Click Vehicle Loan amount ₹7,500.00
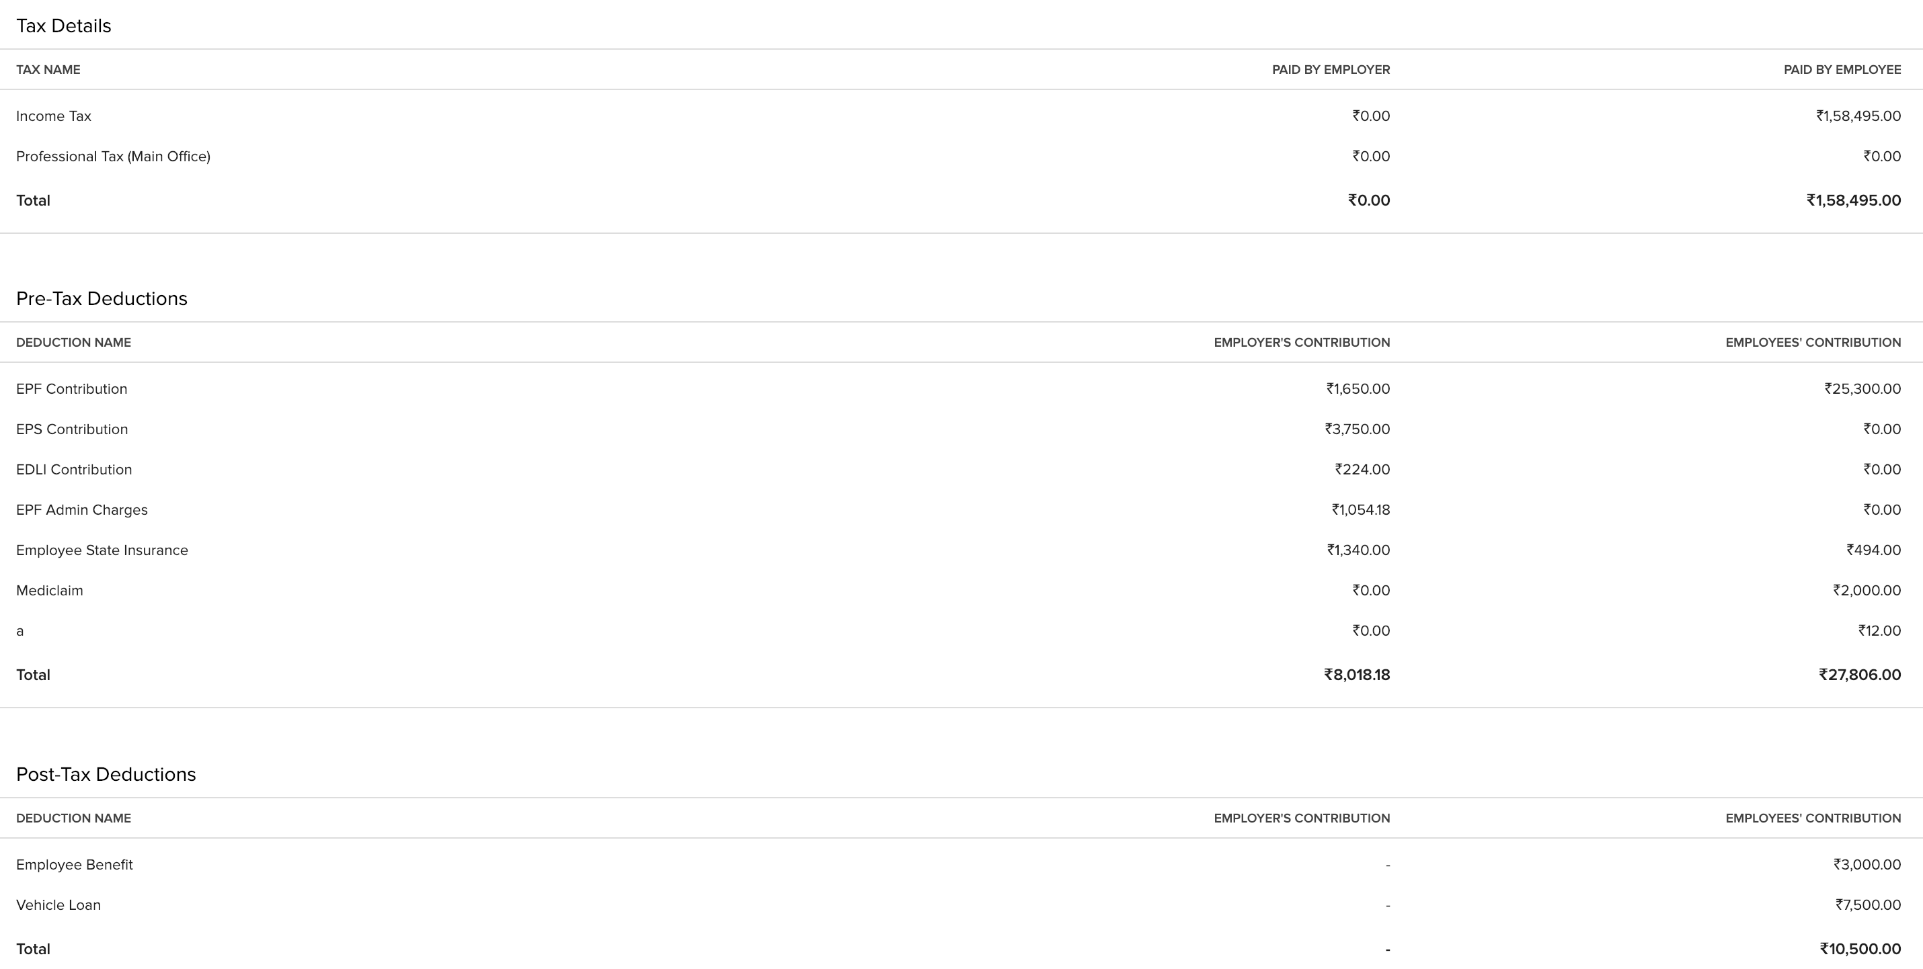This screenshot has width=1923, height=969. click(1868, 906)
